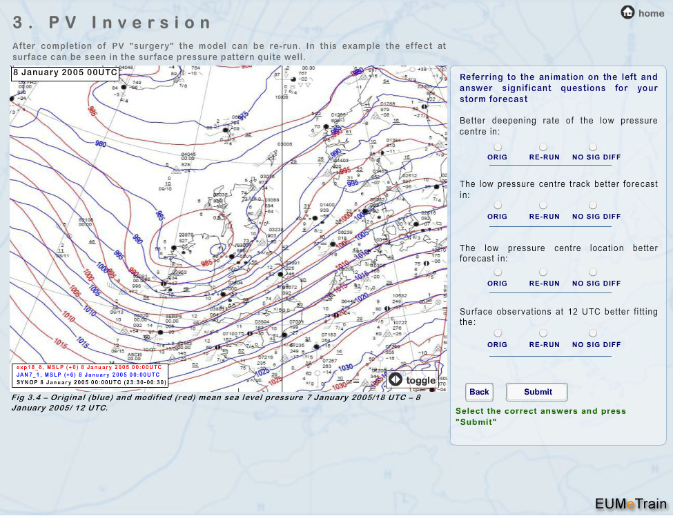Select RE-RUN for better deepening rate
Viewport: 673px width, 516px height.
pos(543,147)
